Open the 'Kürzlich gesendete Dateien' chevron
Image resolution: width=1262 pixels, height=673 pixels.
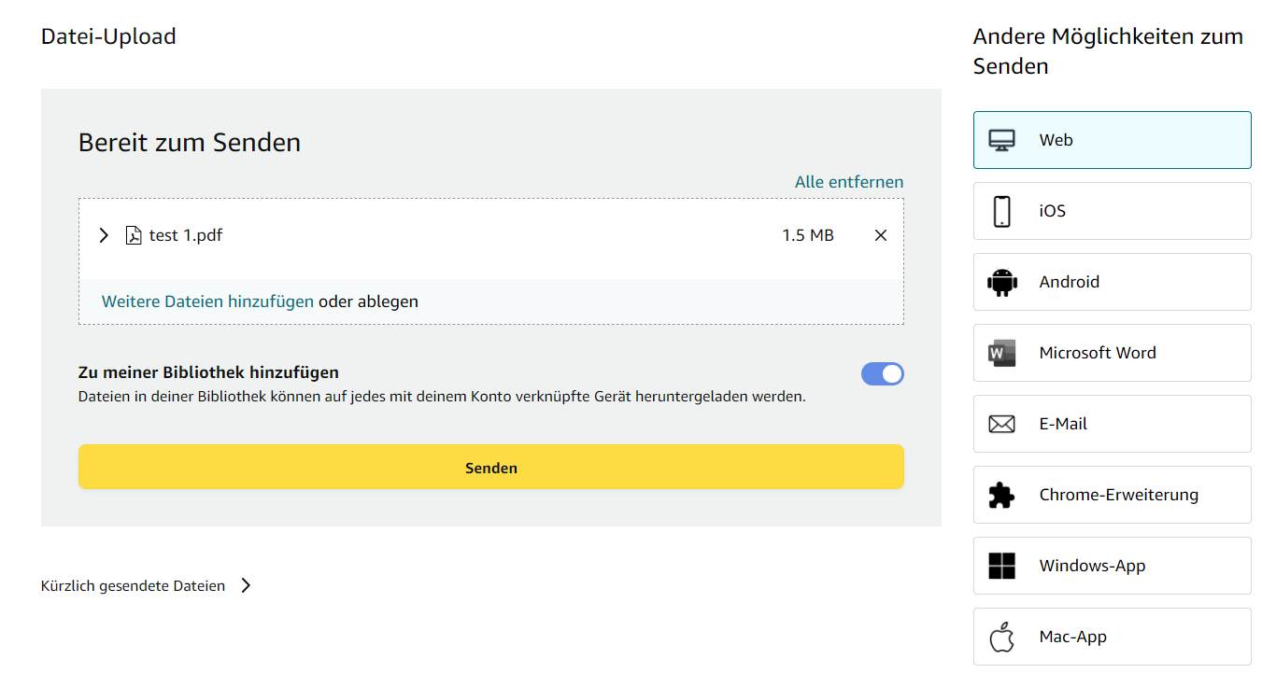pyautogui.click(x=246, y=586)
